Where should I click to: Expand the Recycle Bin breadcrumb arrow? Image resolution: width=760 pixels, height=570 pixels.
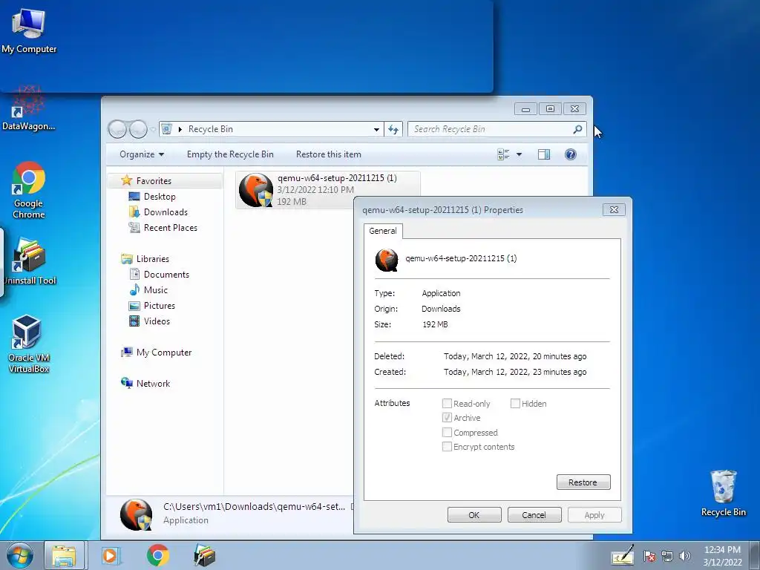click(x=180, y=129)
